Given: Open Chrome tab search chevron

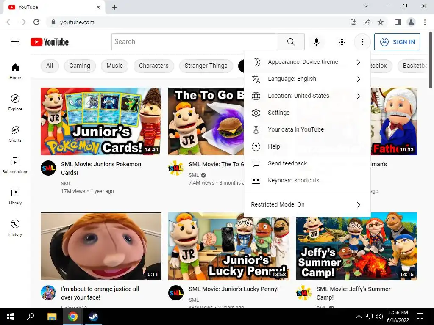Looking at the screenshot, I should click(x=366, y=6).
